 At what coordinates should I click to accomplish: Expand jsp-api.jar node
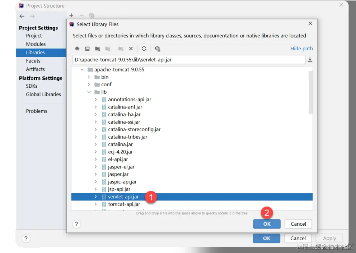(x=95, y=189)
